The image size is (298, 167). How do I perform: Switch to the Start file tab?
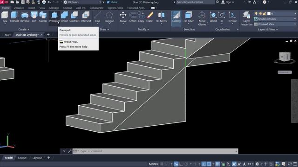[8, 35]
